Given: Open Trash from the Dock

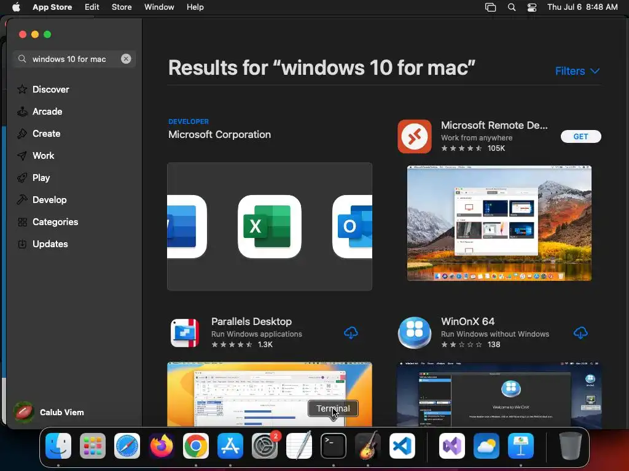Looking at the screenshot, I should point(571,446).
